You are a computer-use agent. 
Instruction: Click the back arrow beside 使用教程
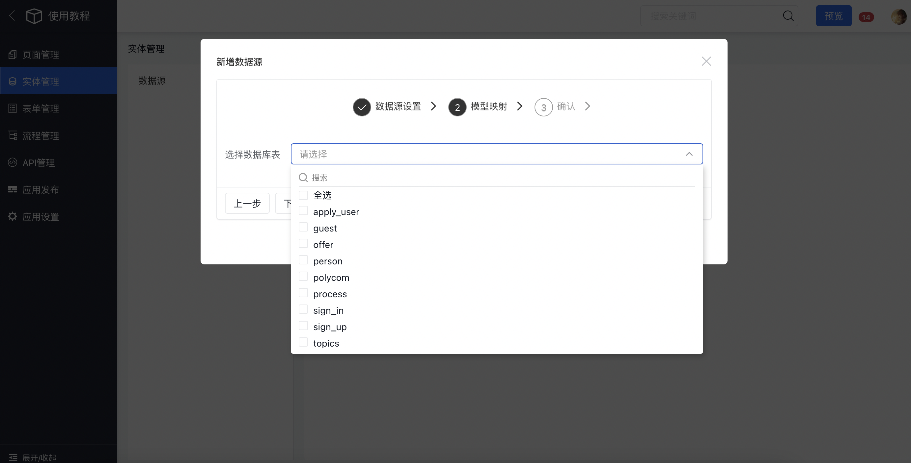click(12, 15)
